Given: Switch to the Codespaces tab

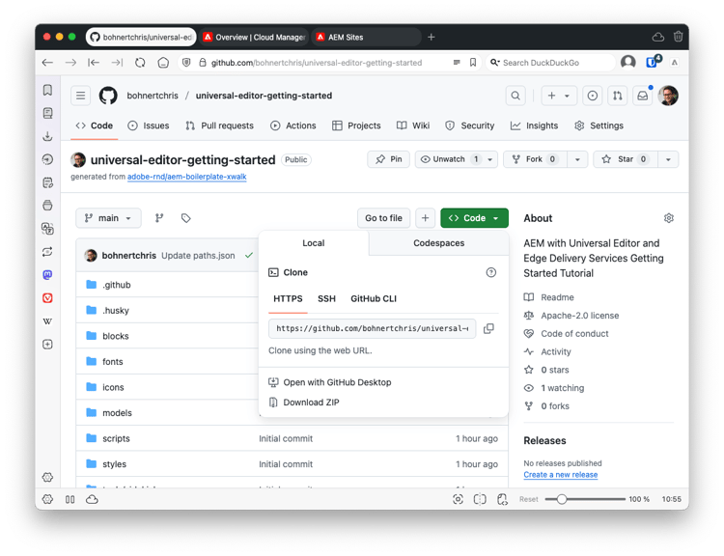Looking at the screenshot, I should pos(438,243).
